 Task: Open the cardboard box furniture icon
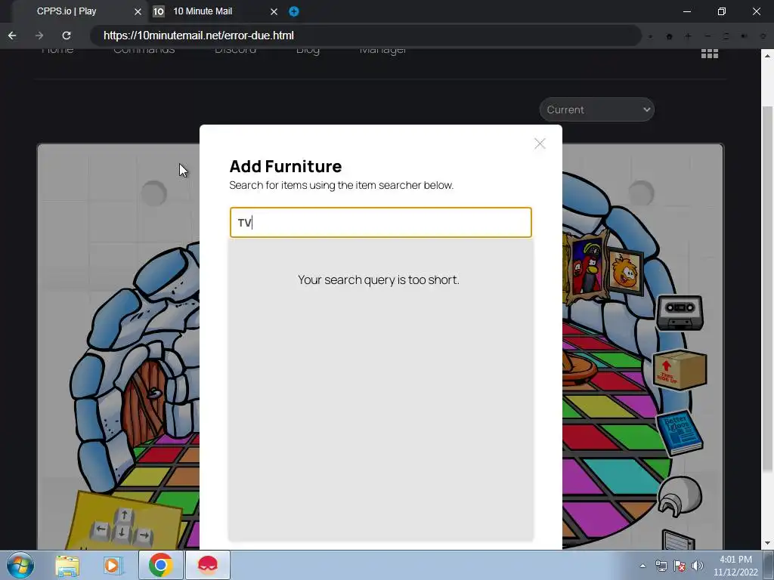[680, 370]
